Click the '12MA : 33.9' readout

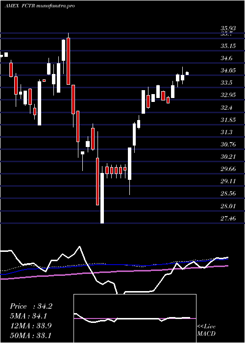point(31,325)
